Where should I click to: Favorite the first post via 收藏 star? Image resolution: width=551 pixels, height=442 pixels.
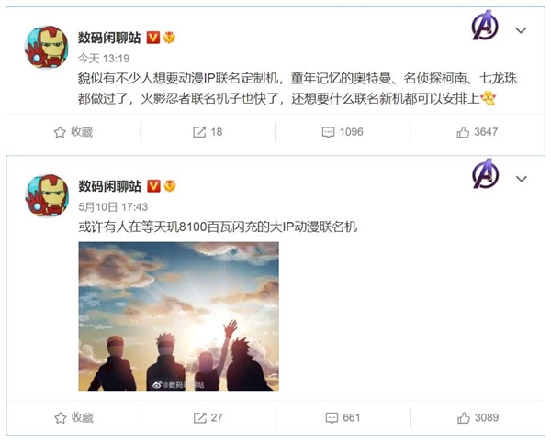pyautogui.click(x=73, y=132)
